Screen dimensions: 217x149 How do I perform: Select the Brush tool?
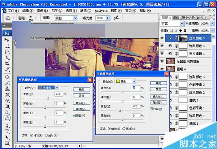pos(7,83)
